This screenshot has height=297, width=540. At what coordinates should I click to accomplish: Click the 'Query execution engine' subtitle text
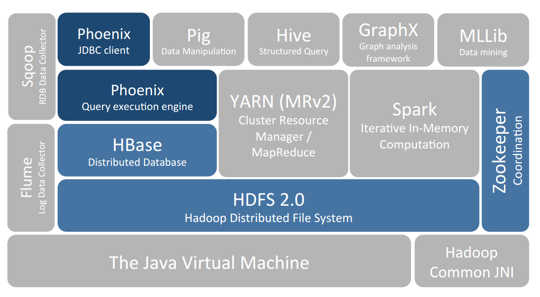tap(137, 107)
